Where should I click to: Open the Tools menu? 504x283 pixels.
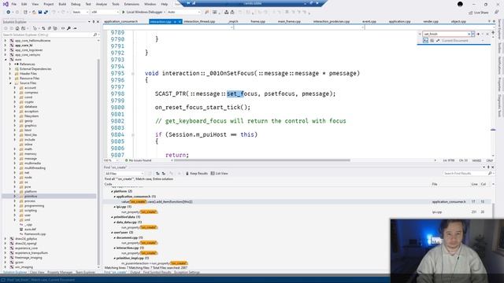(116, 4)
